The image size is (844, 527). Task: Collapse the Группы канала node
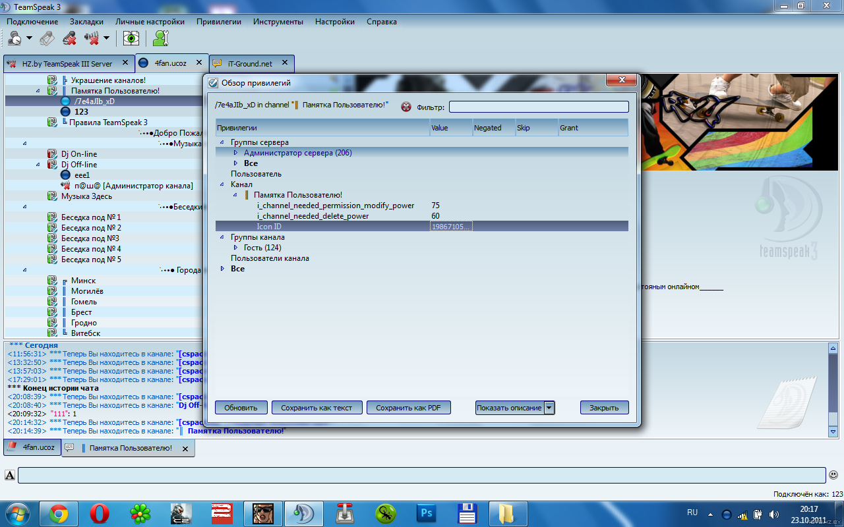pyautogui.click(x=223, y=237)
